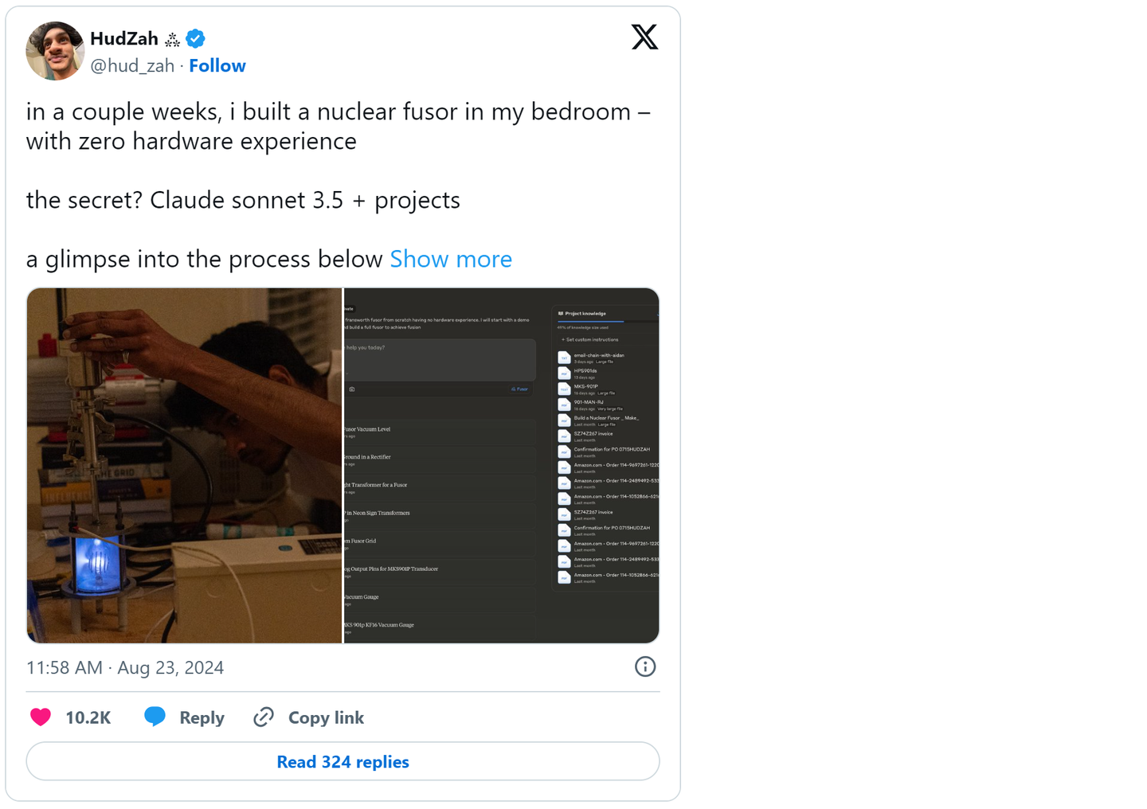The height and width of the screenshot is (809, 1147).
Task: Click the 11:58 AM Aug 23, 2024 timestamp
Action: pyautogui.click(x=125, y=667)
